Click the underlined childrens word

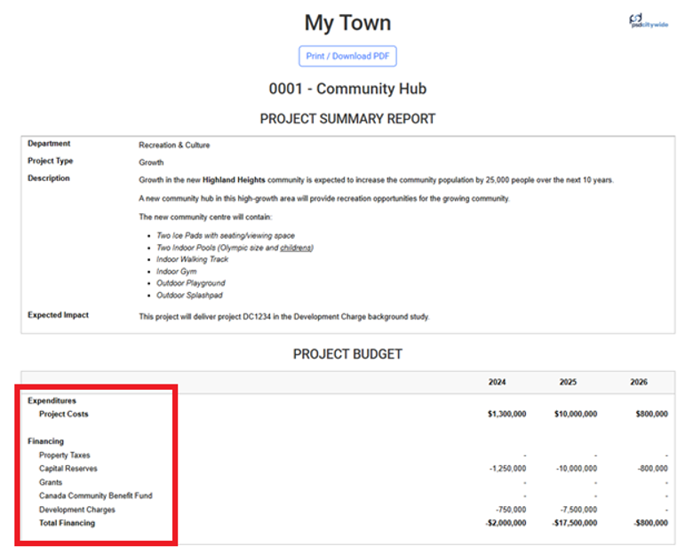[296, 248]
